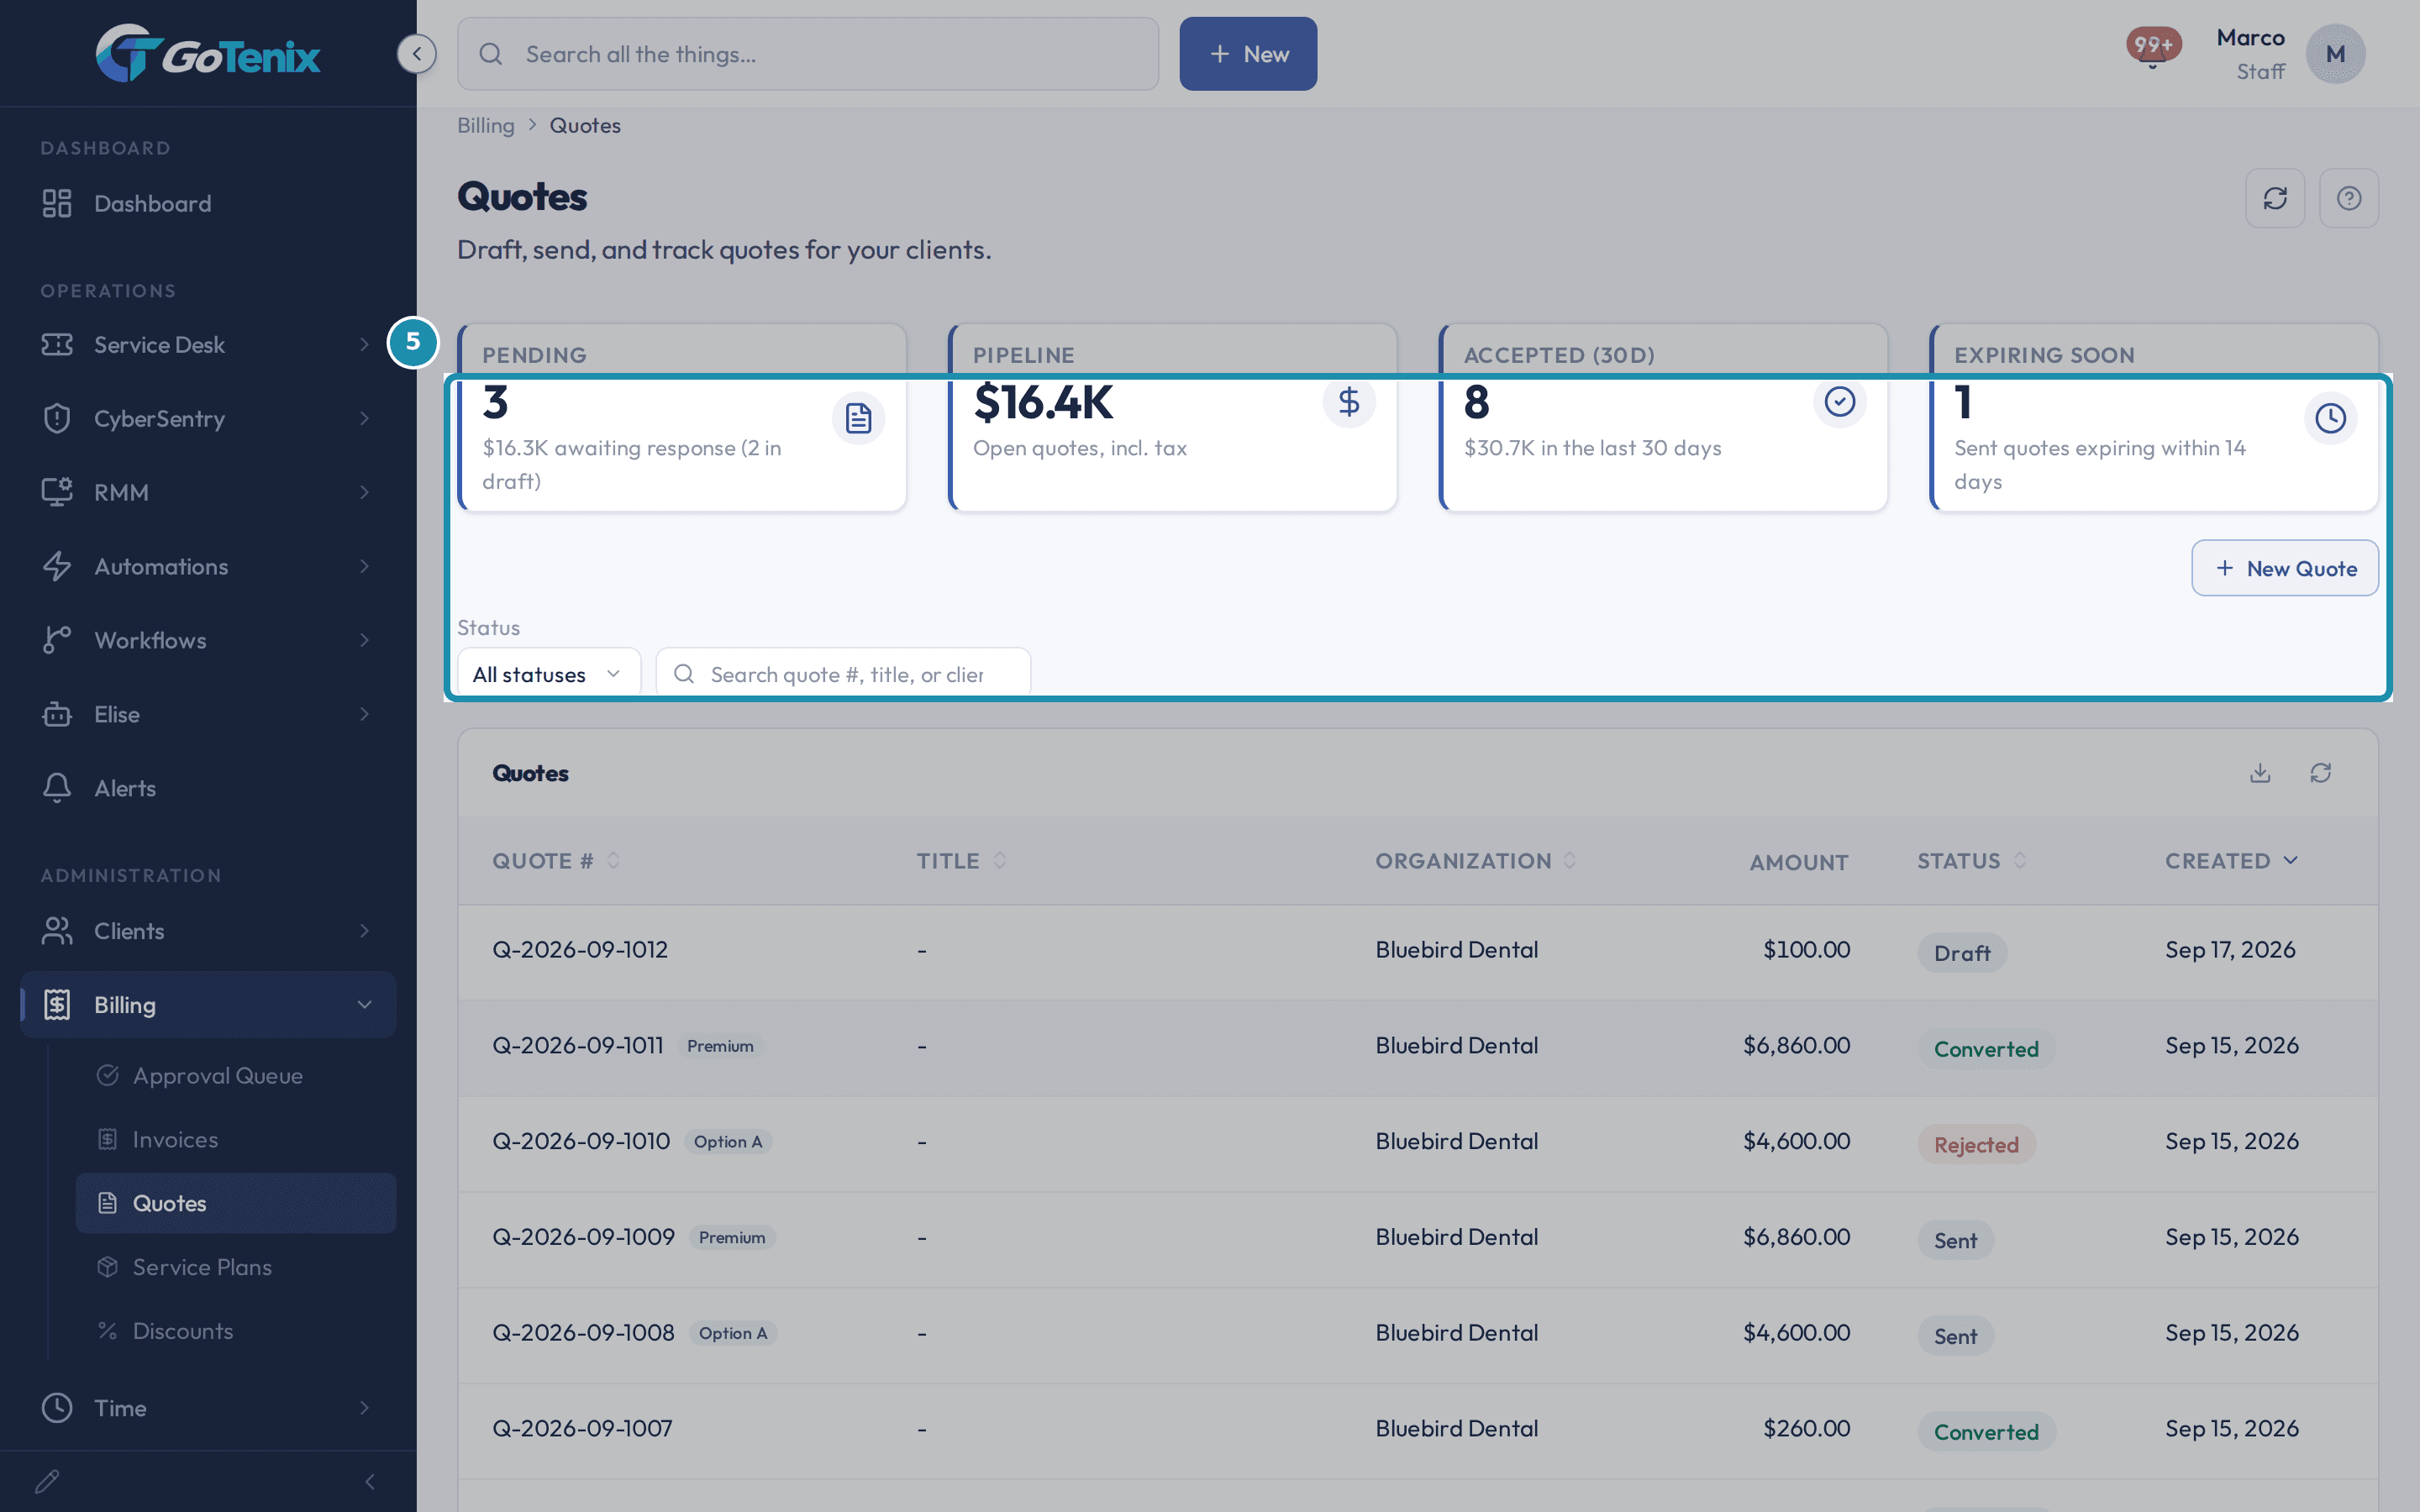Image resolution: width=2420 pixels, height=1512 pixels.
Task: Open Dashboard from the sidebar
Action: point(208,204)
